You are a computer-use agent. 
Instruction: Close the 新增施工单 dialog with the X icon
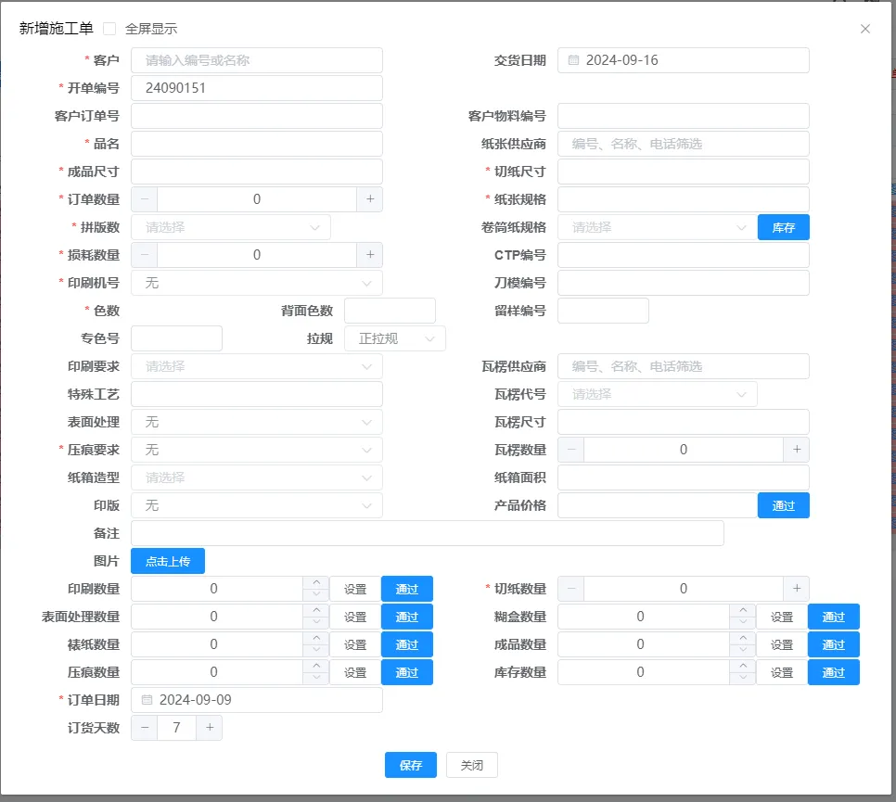[865, 29]
